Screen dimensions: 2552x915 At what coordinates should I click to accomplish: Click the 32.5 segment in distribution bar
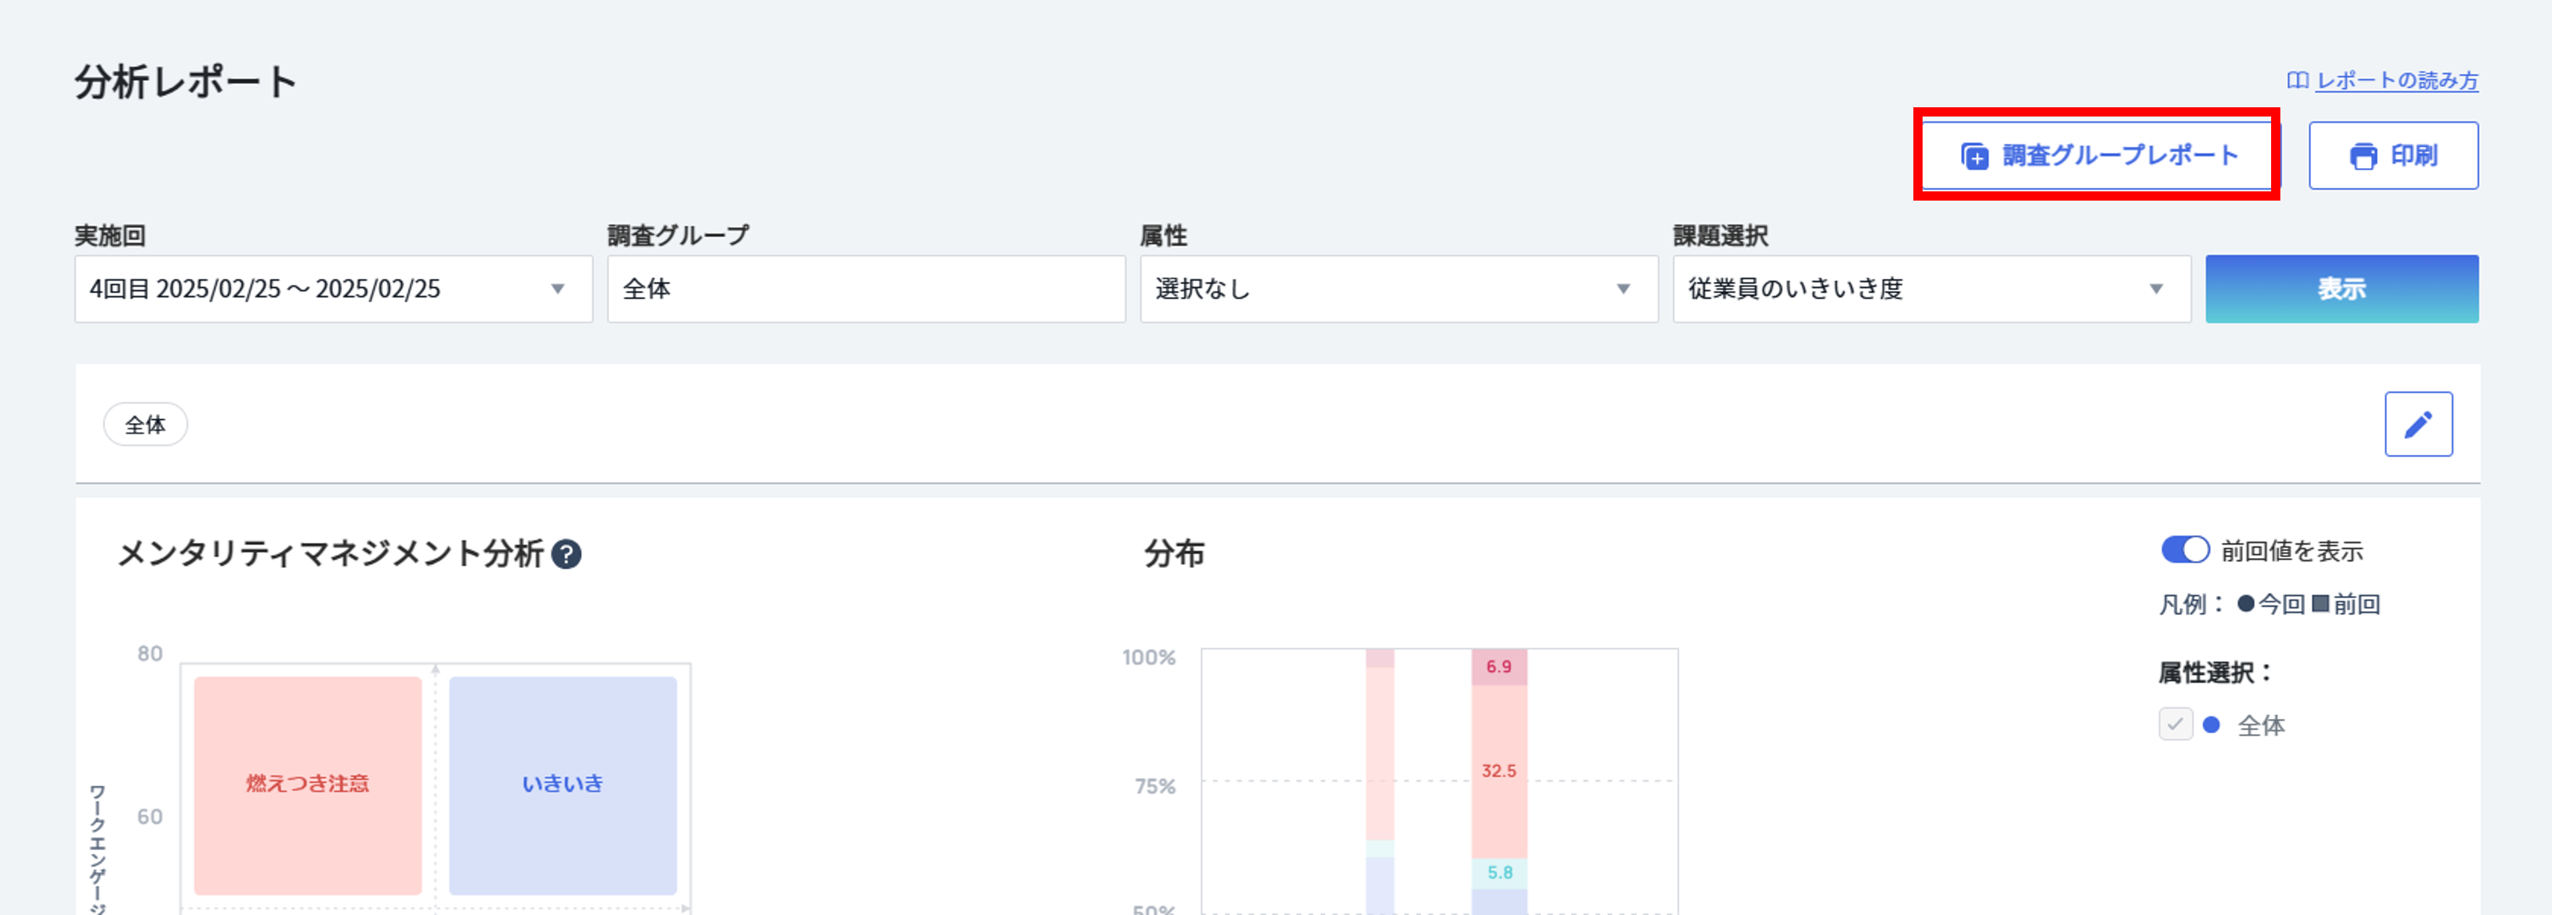1499,771
